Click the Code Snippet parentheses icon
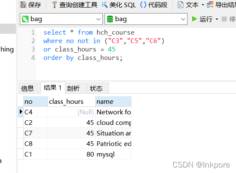 143,5
